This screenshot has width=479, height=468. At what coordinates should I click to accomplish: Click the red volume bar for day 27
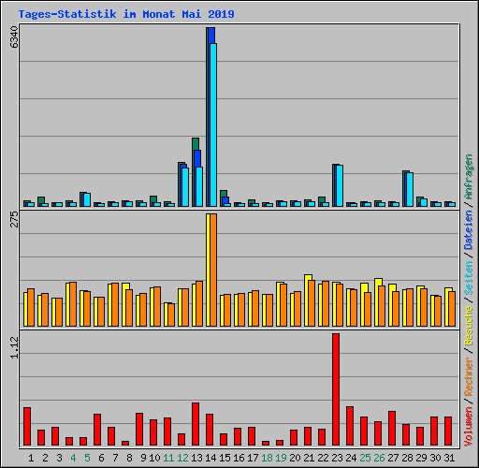click(392, 428)
